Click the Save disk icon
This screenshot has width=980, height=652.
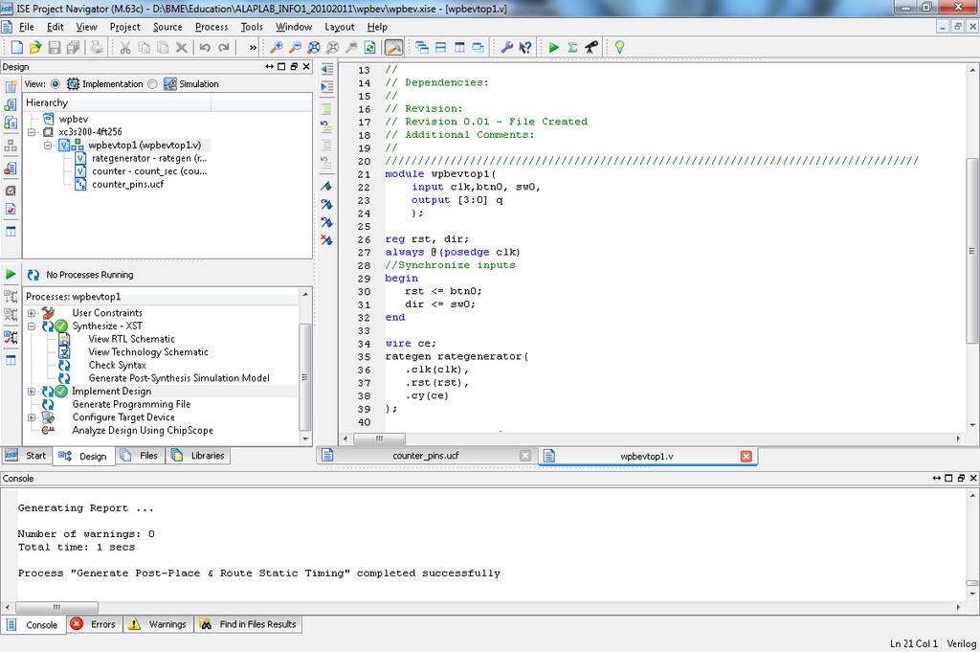click(x=55, y=48)
